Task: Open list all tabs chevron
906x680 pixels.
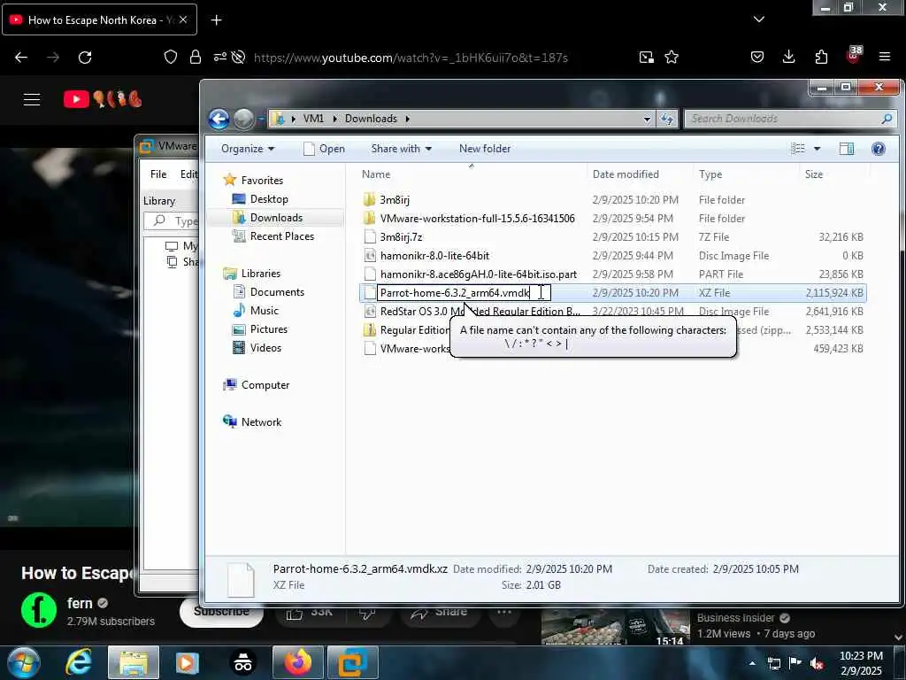Action: point(759,19)
